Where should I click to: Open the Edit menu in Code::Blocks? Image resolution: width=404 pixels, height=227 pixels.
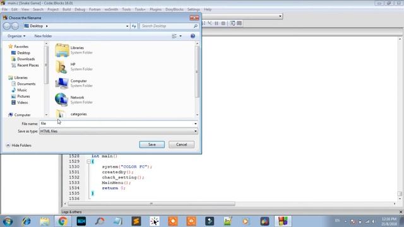pyautogui.click(x=14, y=9)
